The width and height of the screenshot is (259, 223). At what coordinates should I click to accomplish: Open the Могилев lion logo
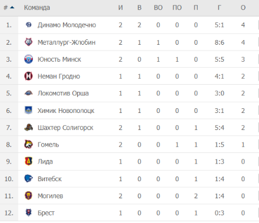point(29,195)
